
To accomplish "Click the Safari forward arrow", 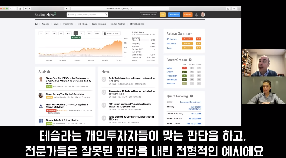I will [x=15, y=8].
